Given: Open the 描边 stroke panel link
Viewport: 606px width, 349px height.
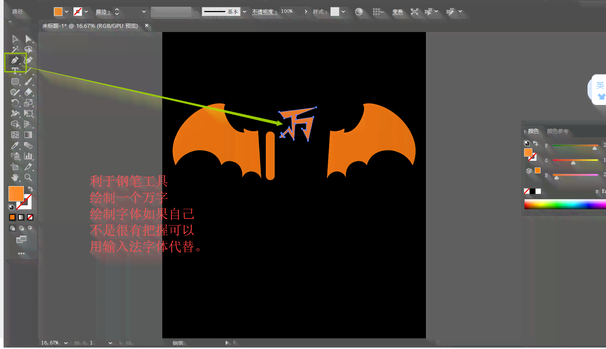Looking at the screenshot, I should tap(103, 12).
